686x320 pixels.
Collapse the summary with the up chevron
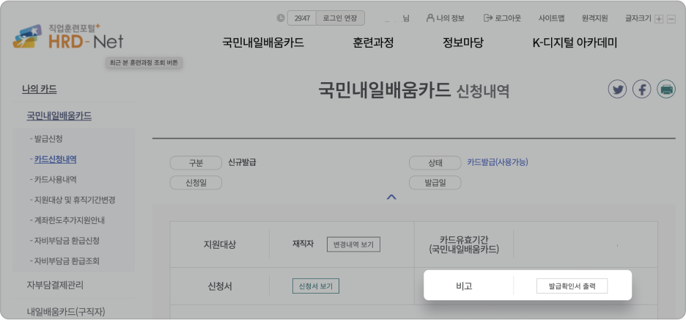click(x=391, y=197)
